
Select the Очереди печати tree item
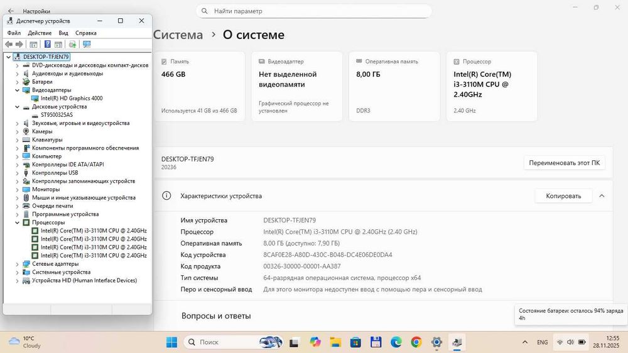(53, 206)
